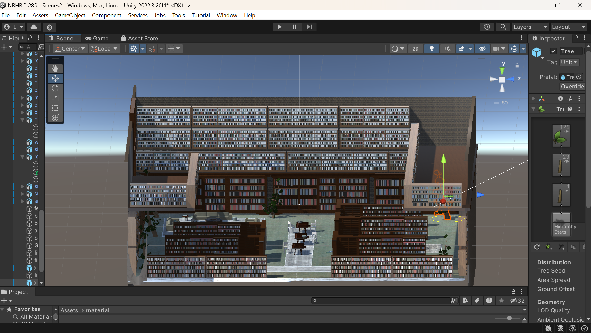Screen dimensions: 591x333
Task: Expand the Transform component foldout
Action: click(x=534, y=98)
